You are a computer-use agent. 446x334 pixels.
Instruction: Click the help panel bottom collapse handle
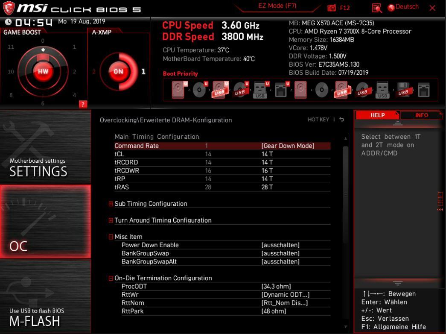398,283
